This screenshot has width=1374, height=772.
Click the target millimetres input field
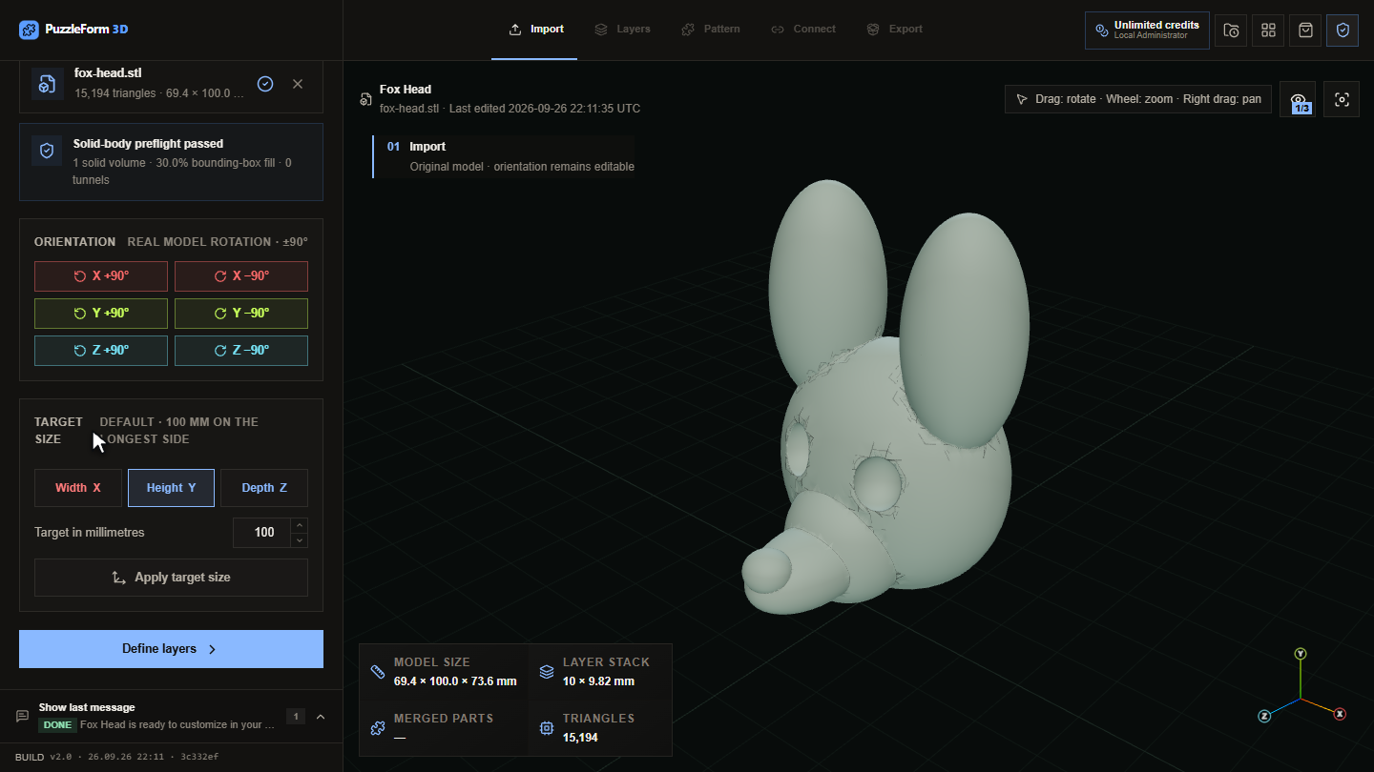point(261,533)
